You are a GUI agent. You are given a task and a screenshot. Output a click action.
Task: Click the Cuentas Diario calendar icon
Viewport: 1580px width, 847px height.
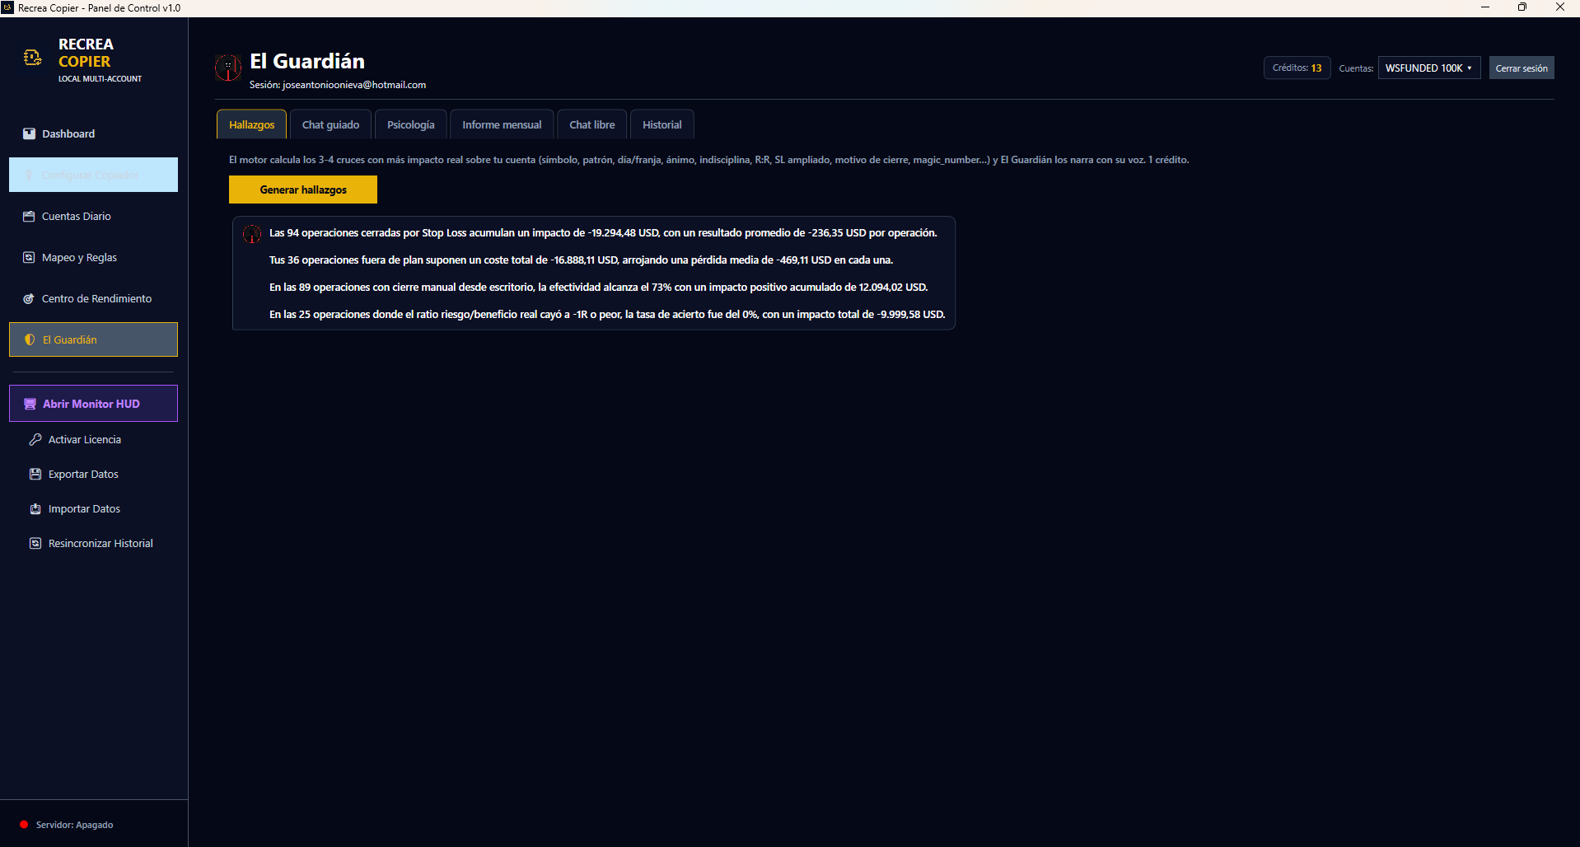click(29, 216)
